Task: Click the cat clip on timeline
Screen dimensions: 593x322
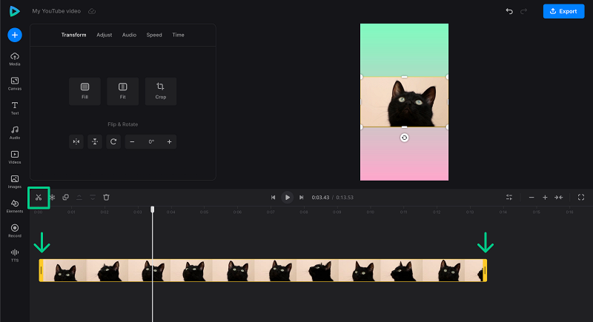Action: pyautogui.click(x=262, y=270)
